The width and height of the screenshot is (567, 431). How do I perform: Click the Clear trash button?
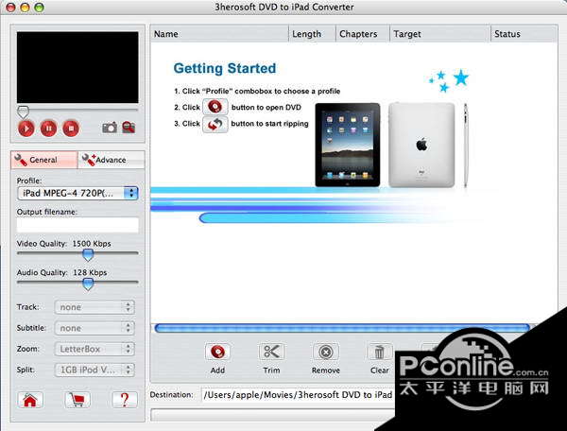379,352
